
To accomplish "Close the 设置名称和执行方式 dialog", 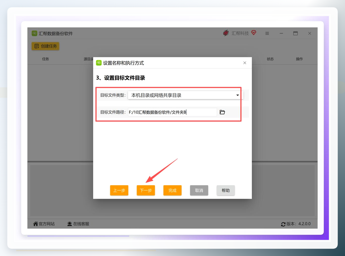I will [245, 63].
